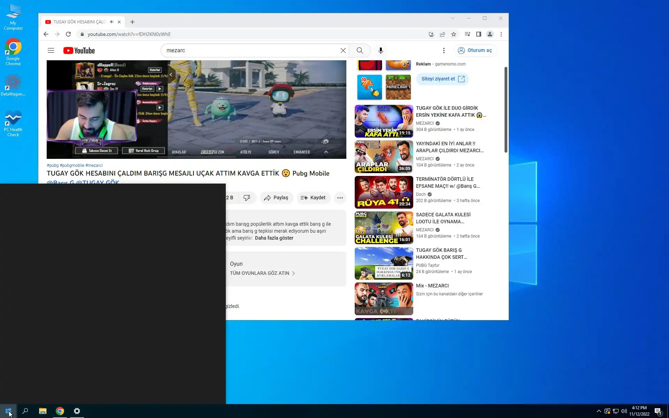Click the search magnifier button
This screenshot has width=669, height=418.
[x=360, y=51]
